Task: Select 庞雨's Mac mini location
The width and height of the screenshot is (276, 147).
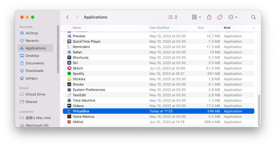Action: pos(35,118)
